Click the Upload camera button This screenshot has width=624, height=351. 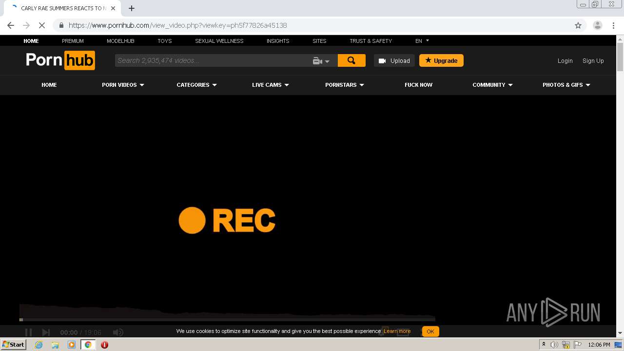[394, 60]
